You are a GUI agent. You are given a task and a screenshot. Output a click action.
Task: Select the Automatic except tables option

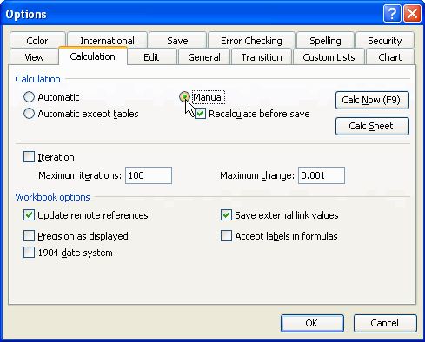coord(29,114)
